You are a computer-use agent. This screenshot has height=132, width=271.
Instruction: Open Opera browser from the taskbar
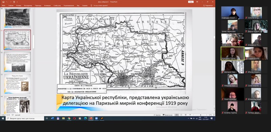click(74, 118)
